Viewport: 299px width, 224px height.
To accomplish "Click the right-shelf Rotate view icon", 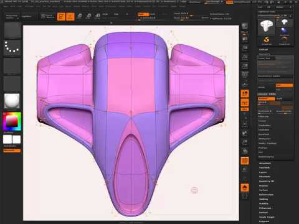I will coord(245,151).
